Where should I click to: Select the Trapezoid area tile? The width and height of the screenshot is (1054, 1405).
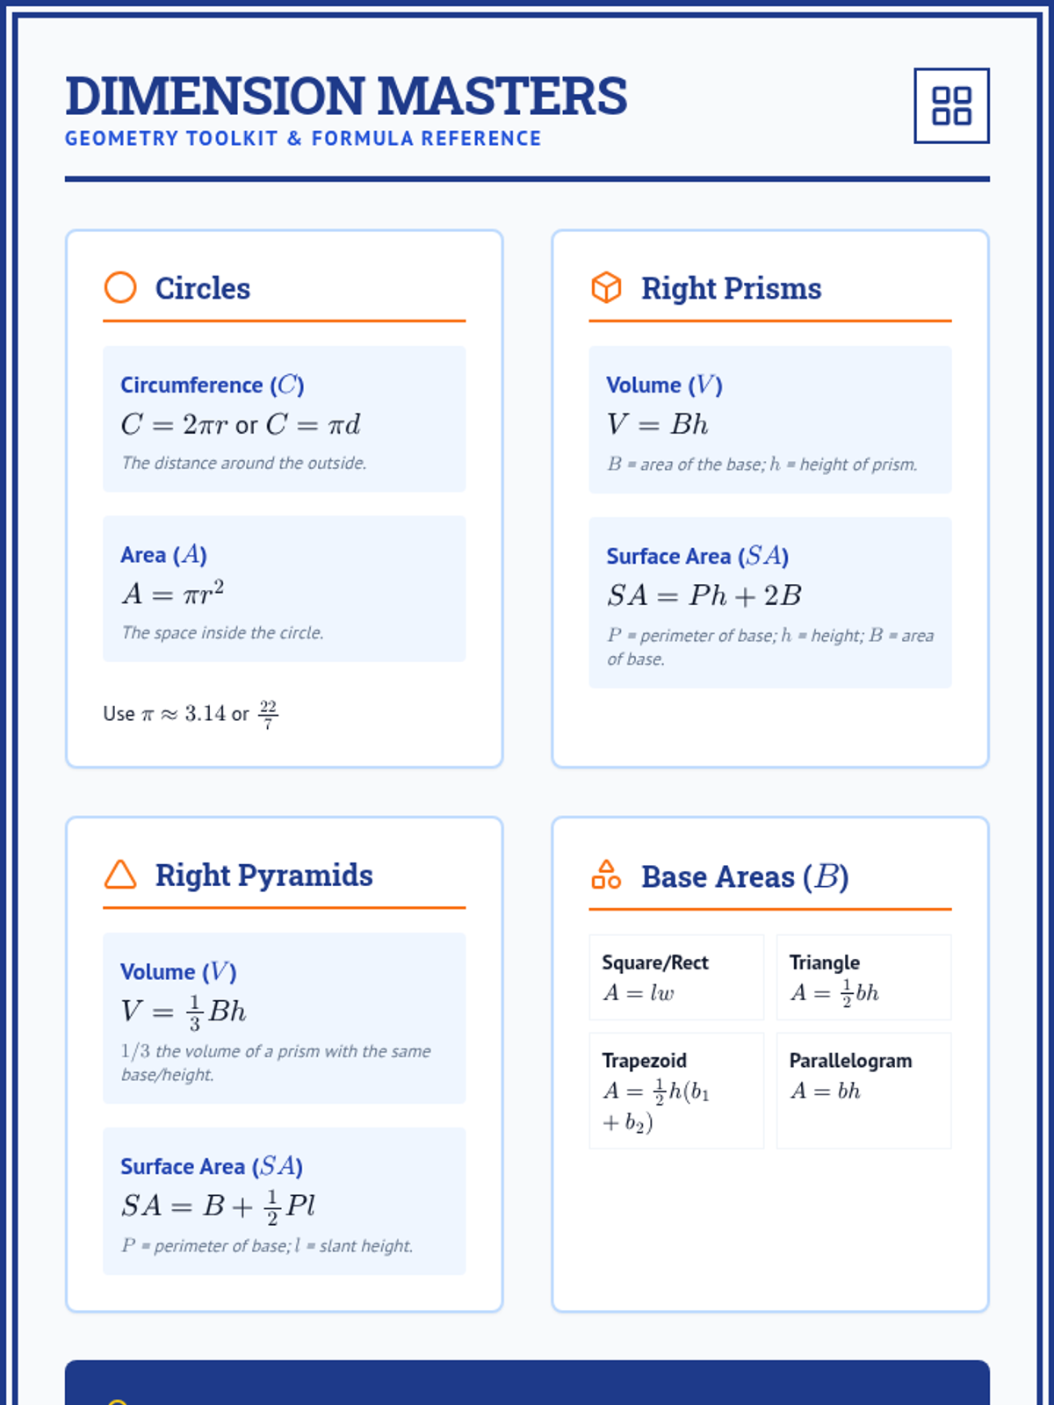pyautogui.click(x=676, y=1091)
